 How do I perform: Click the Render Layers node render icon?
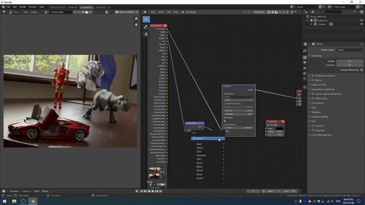click(165, 26)
